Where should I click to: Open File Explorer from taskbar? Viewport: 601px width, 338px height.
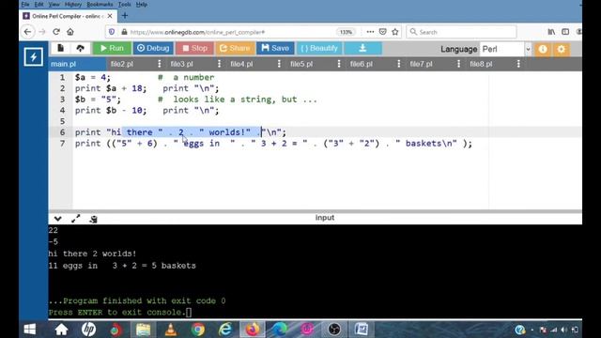coord(144,330)
